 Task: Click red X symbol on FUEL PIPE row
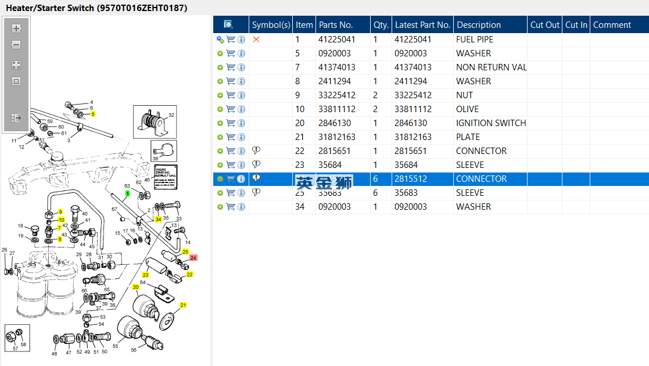[x=256, y=40]
